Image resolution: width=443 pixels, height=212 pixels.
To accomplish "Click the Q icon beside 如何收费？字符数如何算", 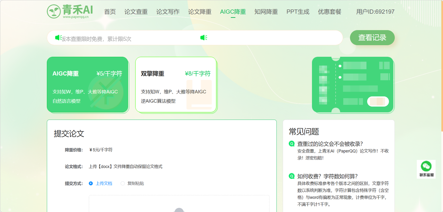I will [291, 176].
